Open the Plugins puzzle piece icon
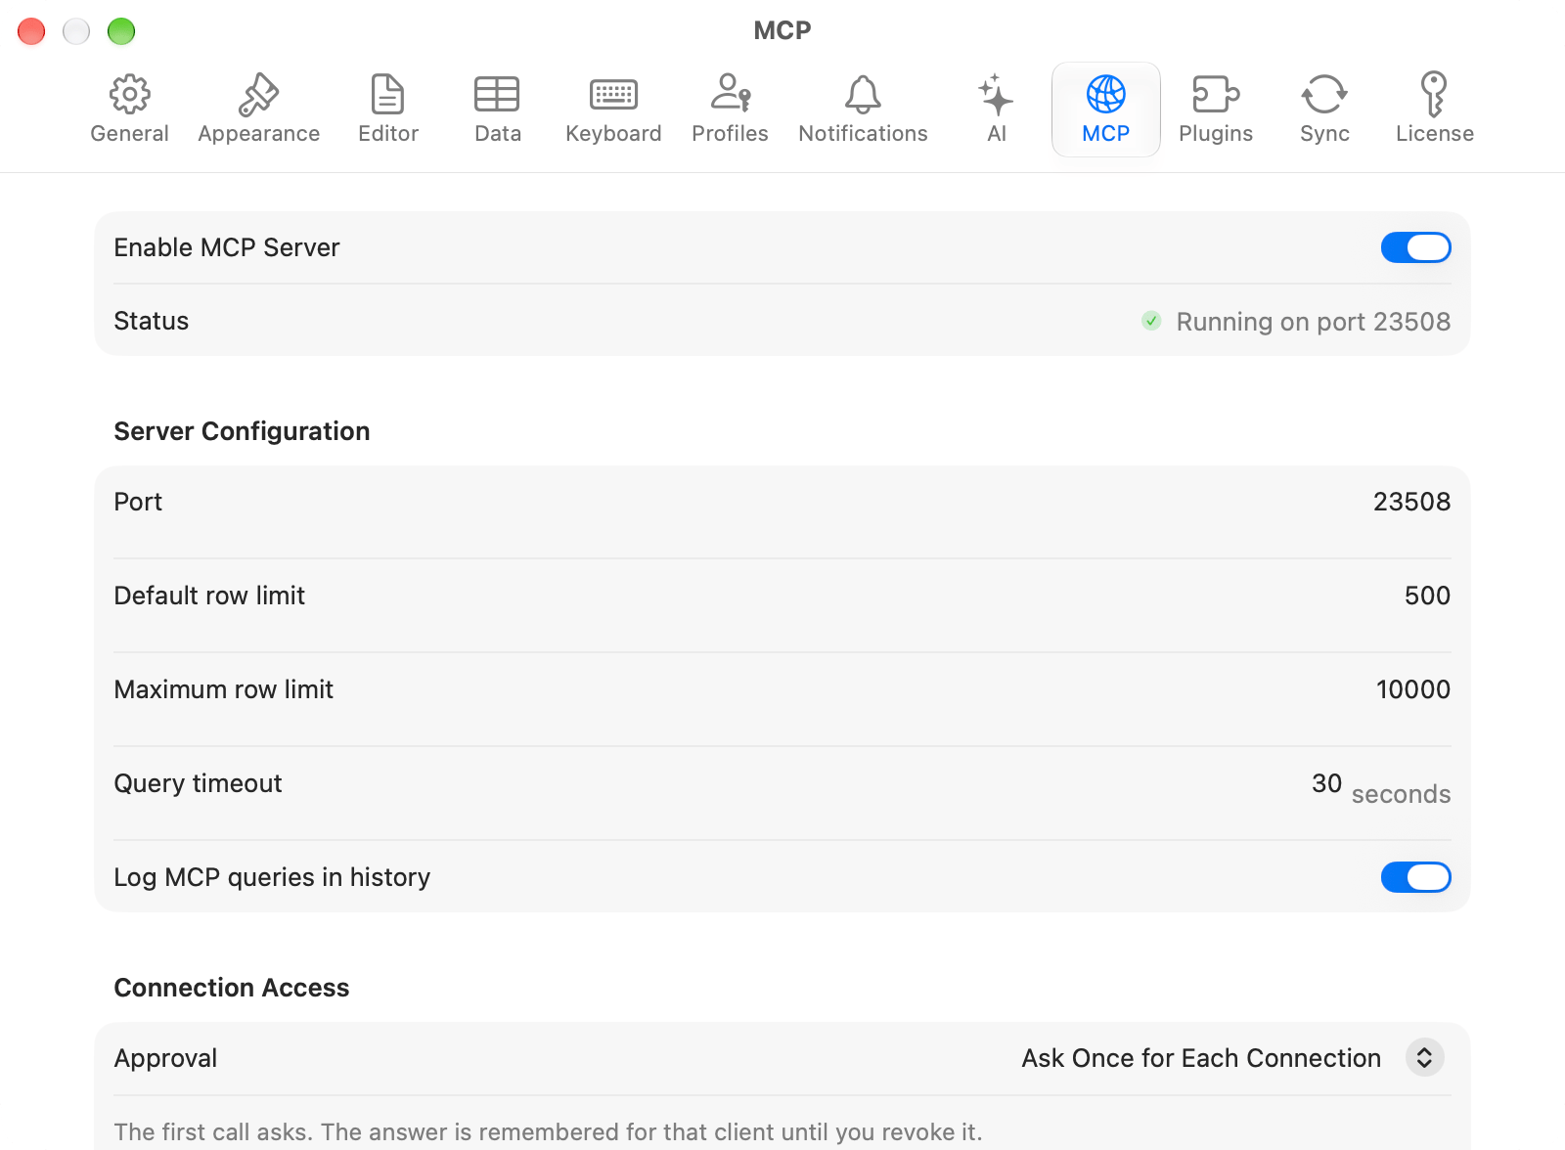 (x=1216, y=95)
